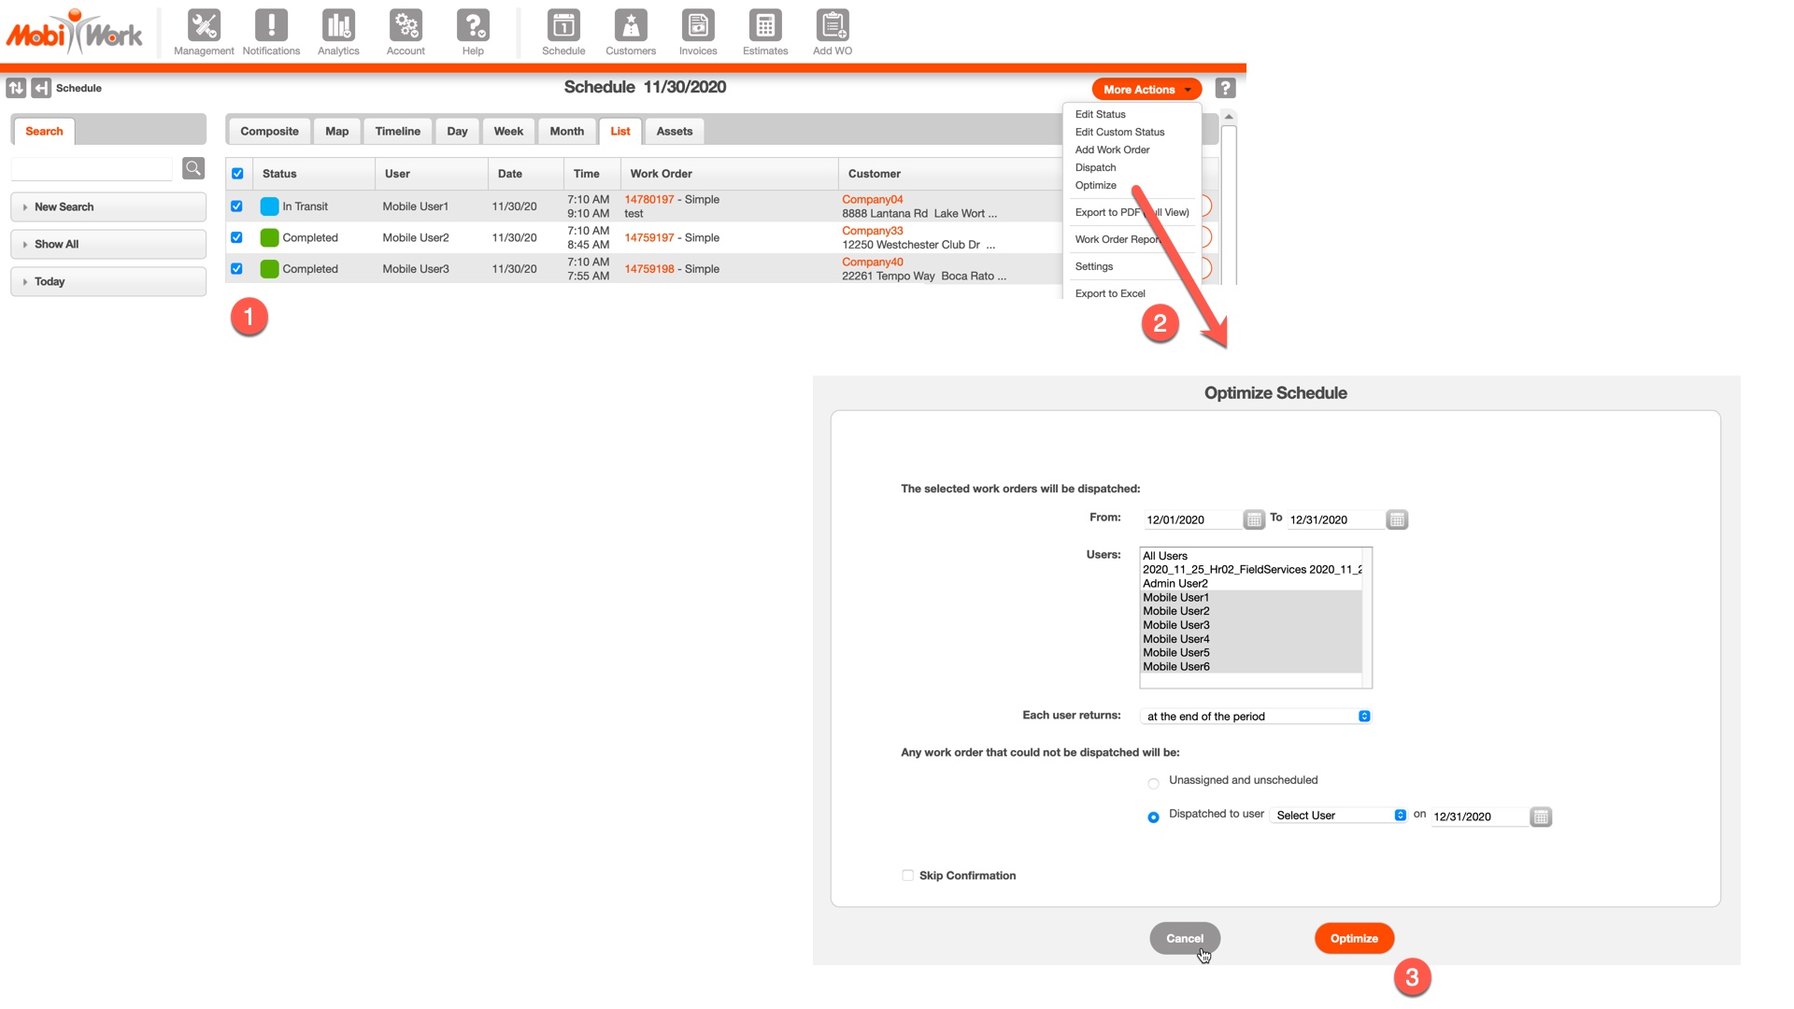Click the blue In Transit status swatch
Image resolution: width=1794 pixels, height=1009 pixels.
(x=269, y=206)
